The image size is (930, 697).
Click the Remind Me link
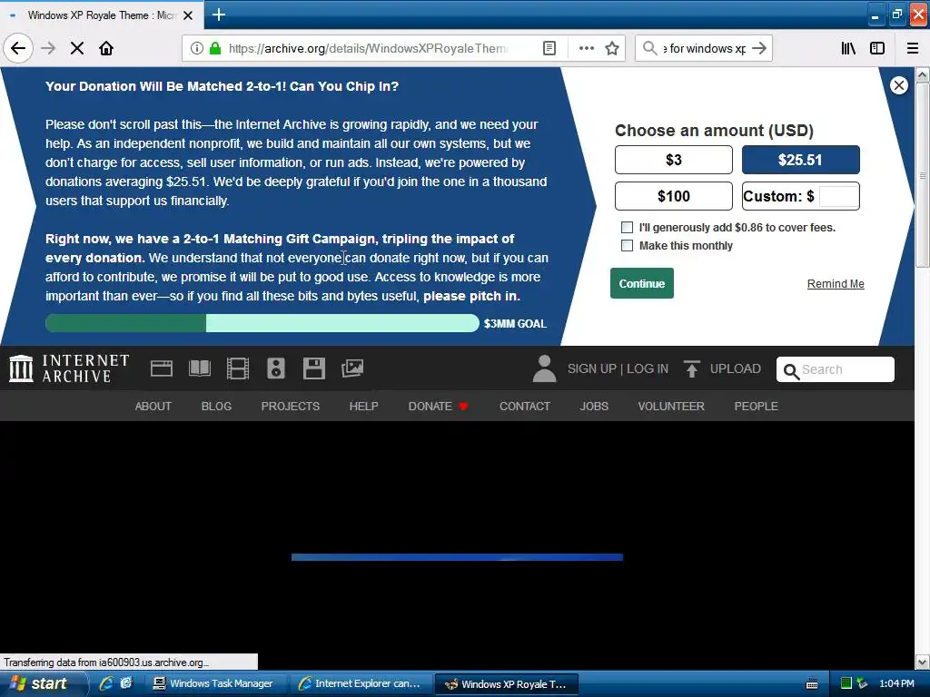[836, 284]
